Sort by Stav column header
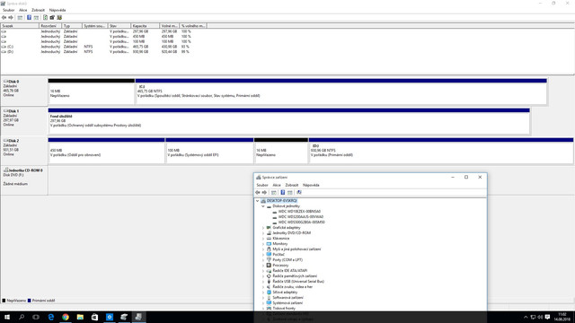 [119, 26]
